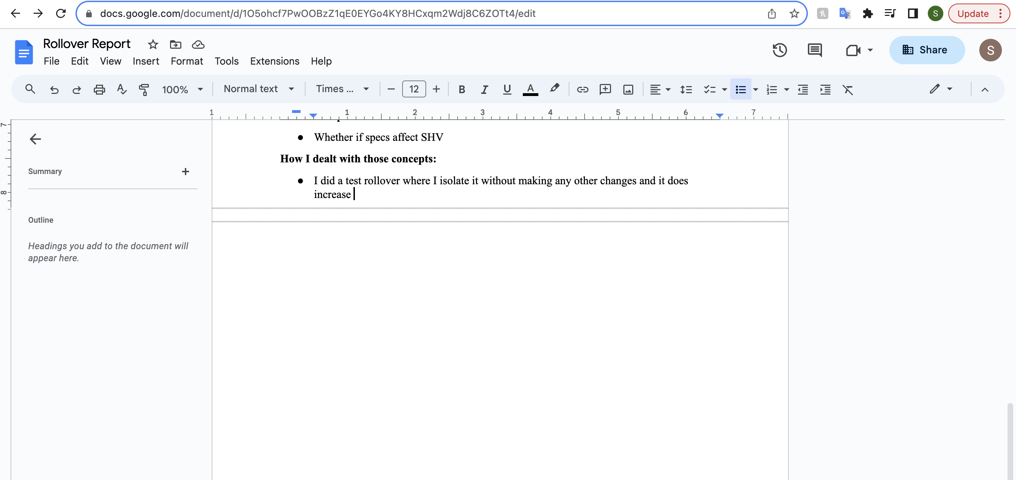Toggle the bulleted list button
The image size is (1016, 480).
point(740,90)
